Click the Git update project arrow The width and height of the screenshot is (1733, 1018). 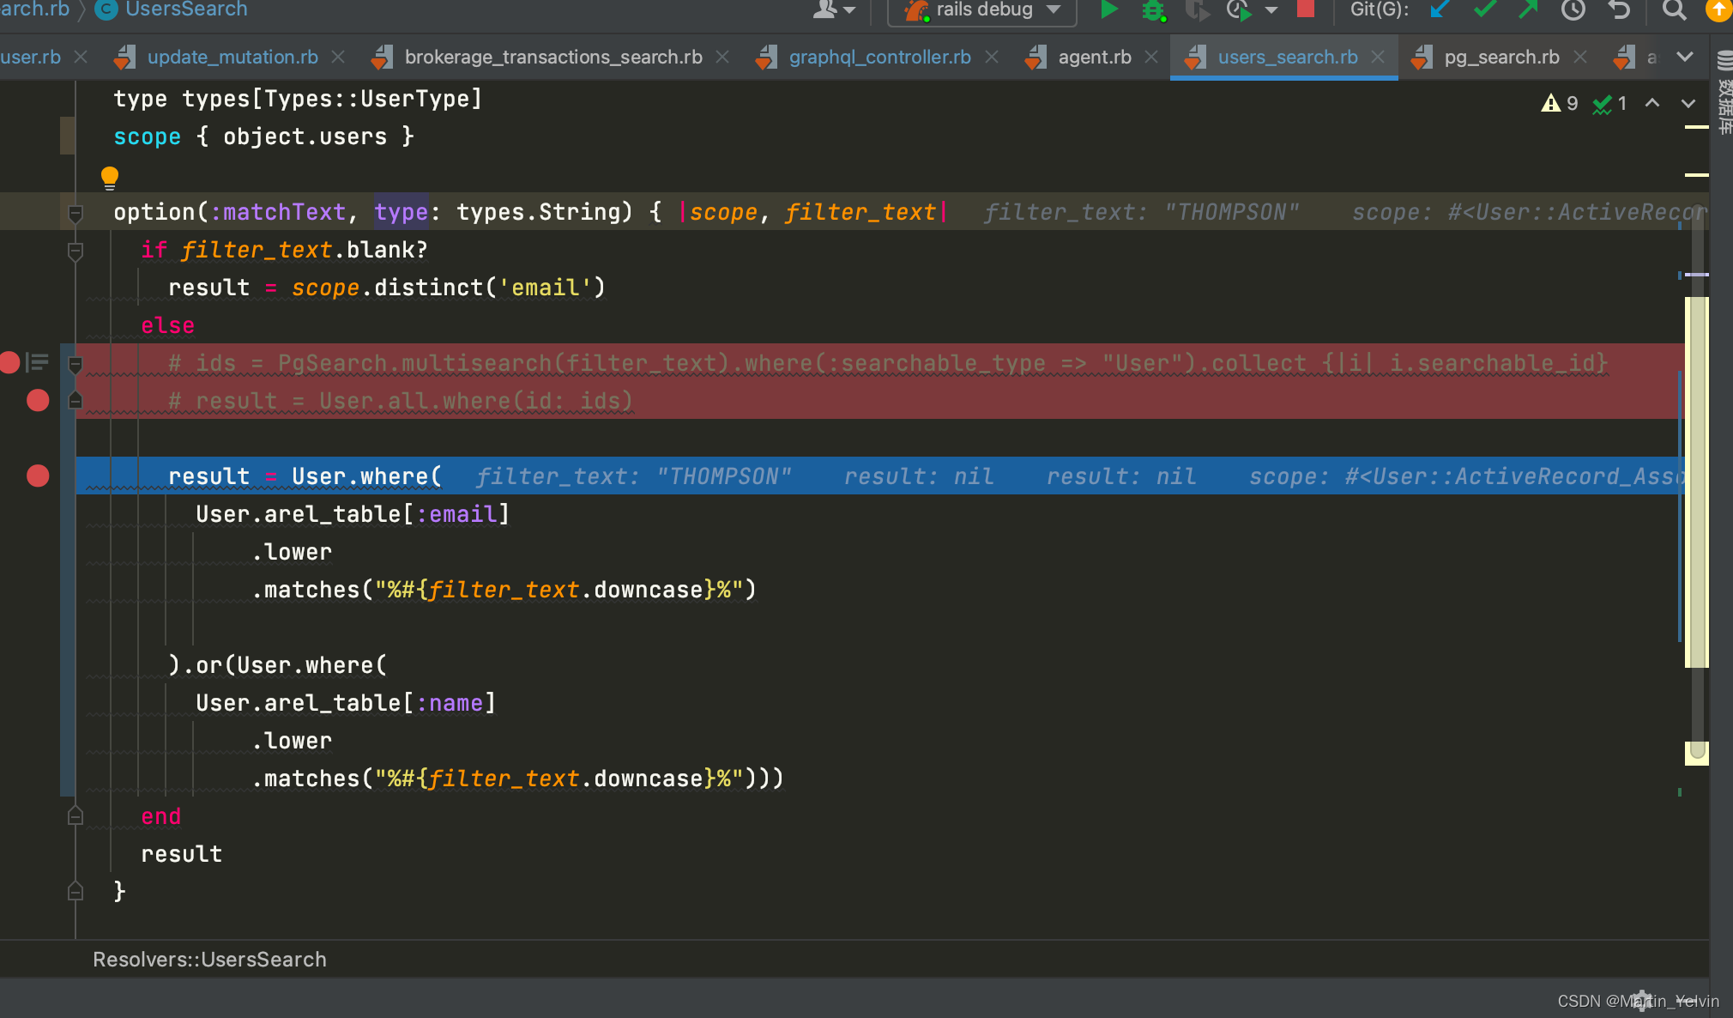[1440, 9]
